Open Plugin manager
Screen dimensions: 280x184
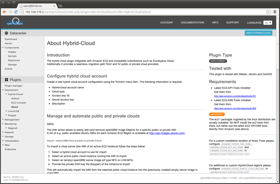[x=14, y=86]
